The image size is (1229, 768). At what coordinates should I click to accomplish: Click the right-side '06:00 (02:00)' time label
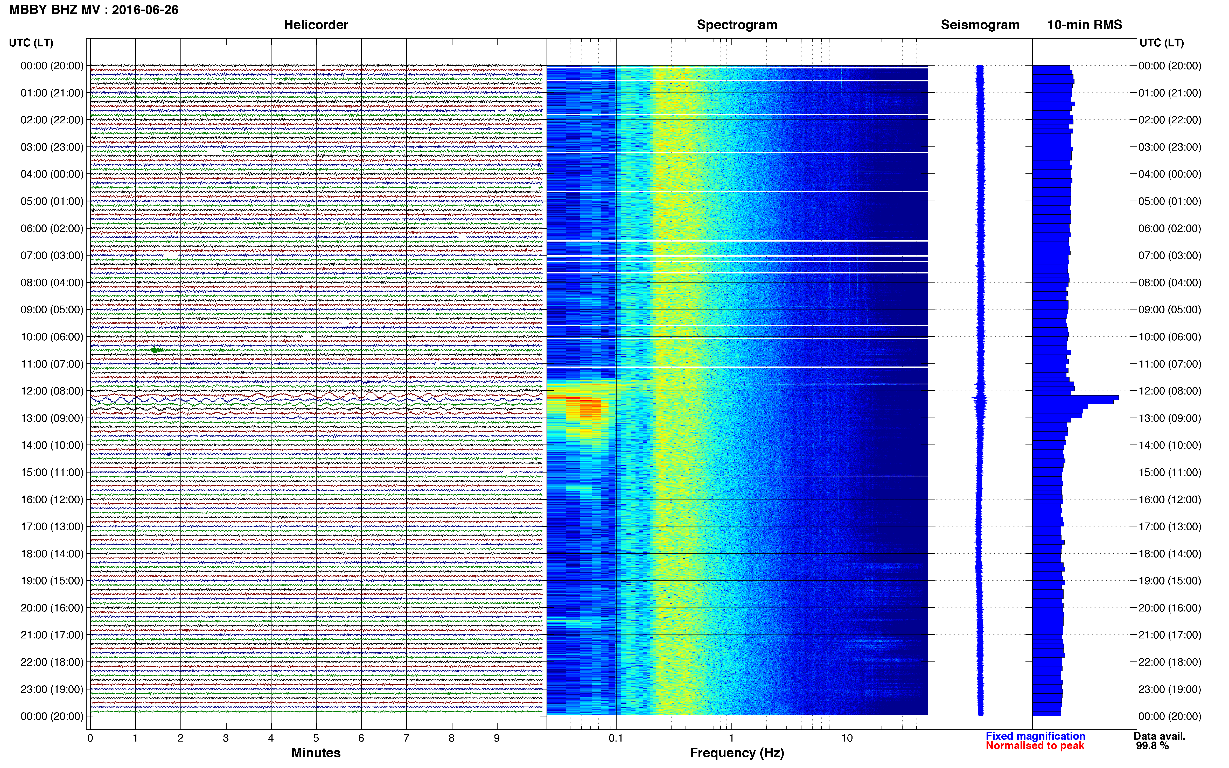pyautogui.click(x=1170, y=228)
